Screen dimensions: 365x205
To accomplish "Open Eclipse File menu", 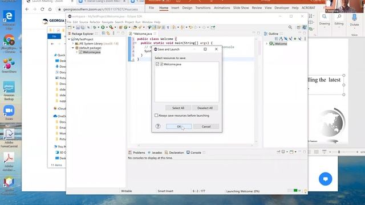I will click(69, 22).
